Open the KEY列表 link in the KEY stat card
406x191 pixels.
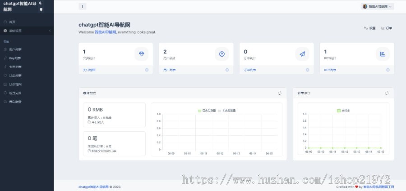coord(330,70)
